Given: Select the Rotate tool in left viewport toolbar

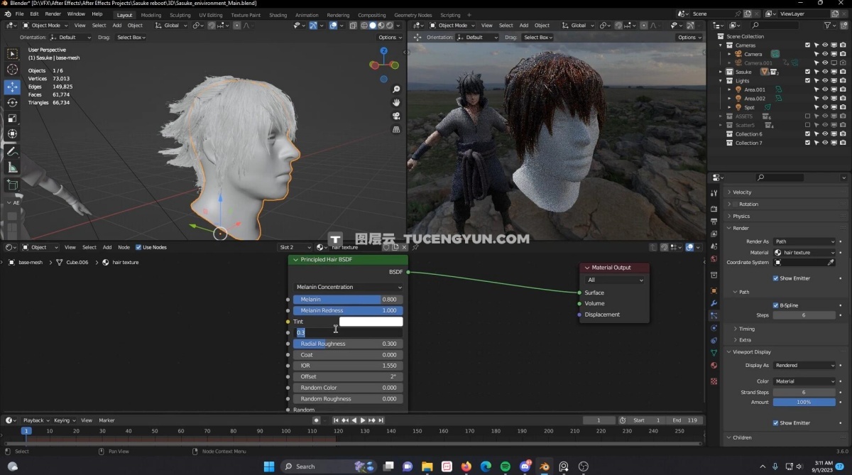Looking at the screenshot, I should 13,102.
